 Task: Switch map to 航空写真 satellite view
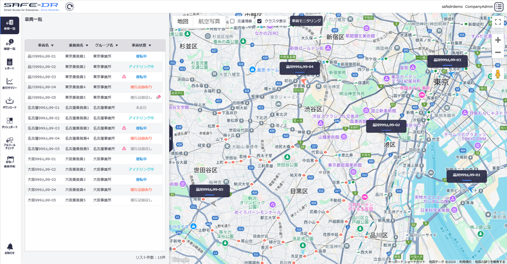(209, 21)
